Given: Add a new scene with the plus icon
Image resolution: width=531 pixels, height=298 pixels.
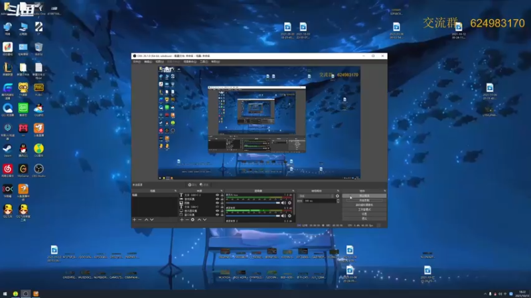Looking at the screenshot, I should click(x=135, y=220).
